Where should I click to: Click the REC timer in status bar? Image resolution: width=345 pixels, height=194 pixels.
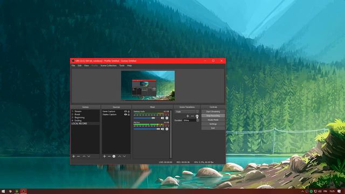(x=183, y=162)
